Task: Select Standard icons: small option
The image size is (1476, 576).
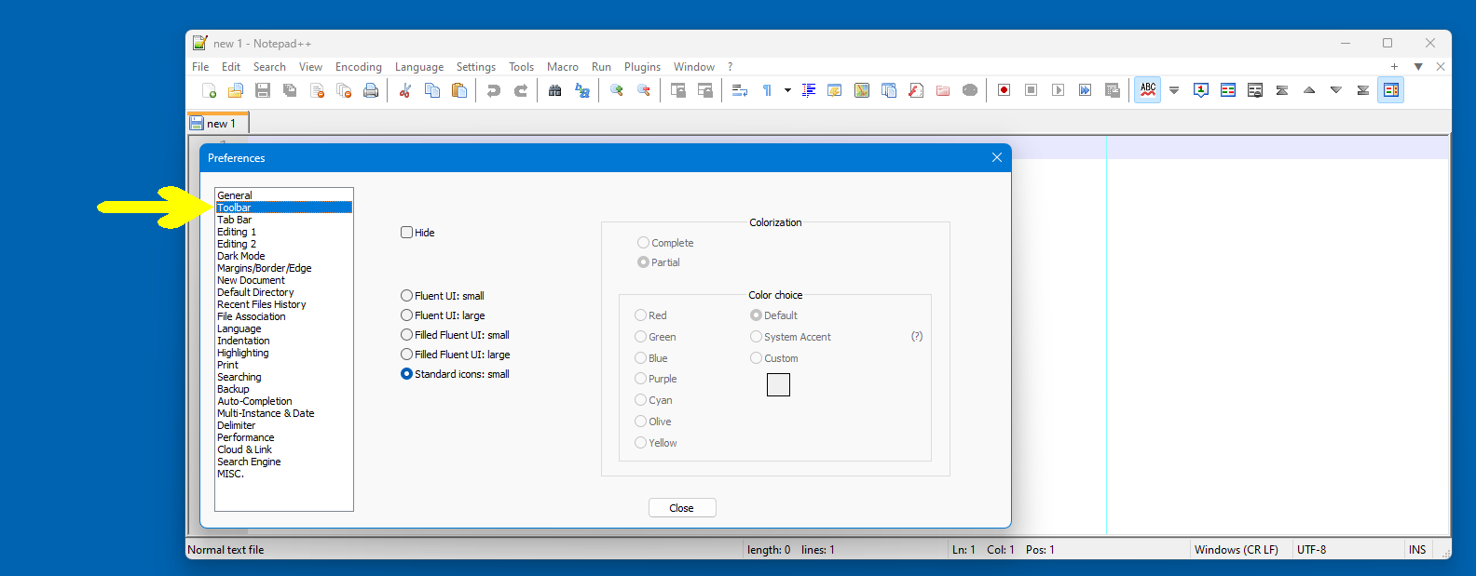Action: click(456, 374)
